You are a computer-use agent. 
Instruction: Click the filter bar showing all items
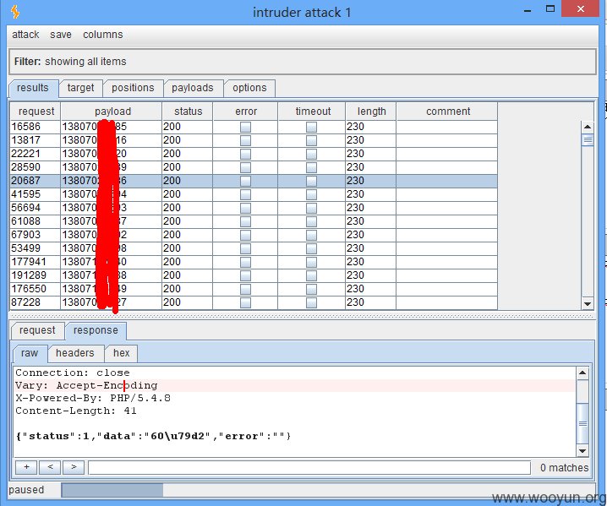point(303,62)
